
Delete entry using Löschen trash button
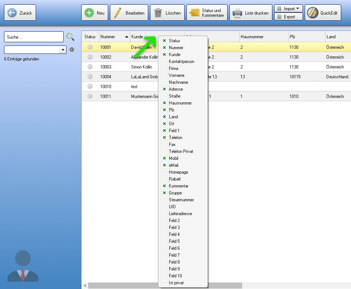(167, 13)
